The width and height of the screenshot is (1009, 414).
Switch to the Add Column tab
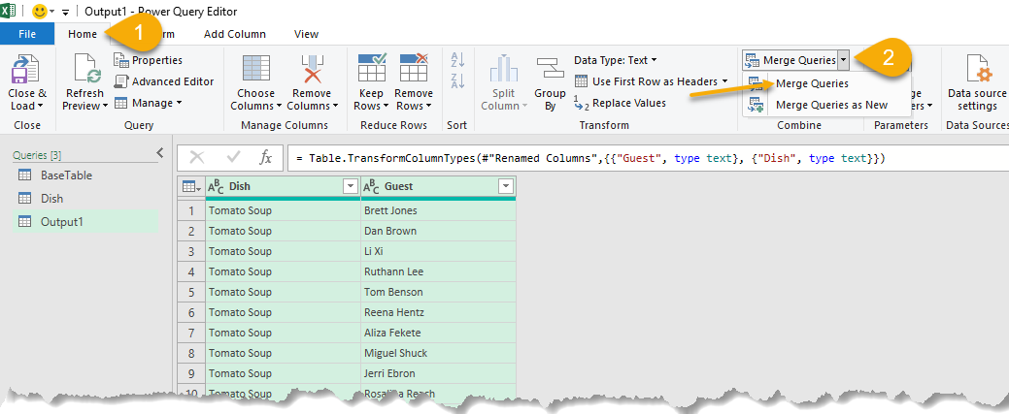pyautogui.click(x=234, y=34)
